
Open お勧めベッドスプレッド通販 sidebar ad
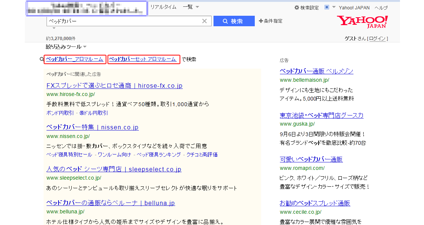pyautogui.click(x=315, y=203)
